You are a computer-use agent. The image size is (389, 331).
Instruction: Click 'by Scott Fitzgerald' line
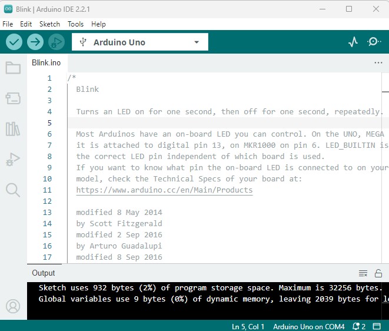(119, 223)
